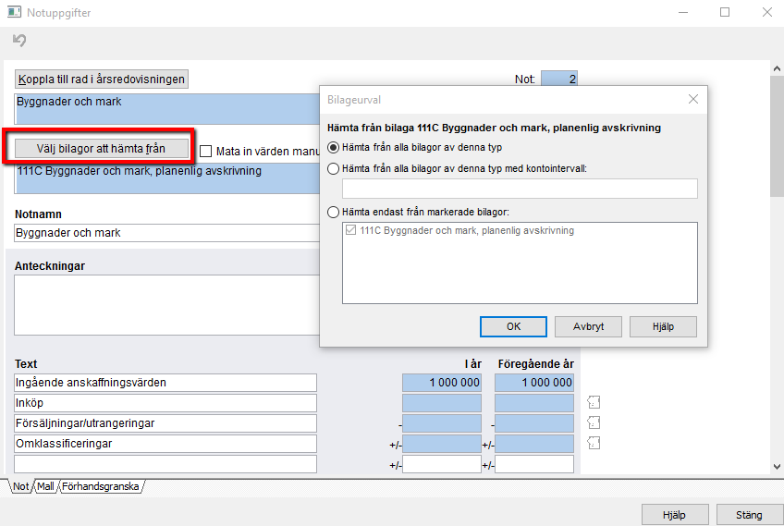The width and height of the screenshot is (784, 526).
Task: Click the Notuppgifter window app icon
Action: click(14, 12)
